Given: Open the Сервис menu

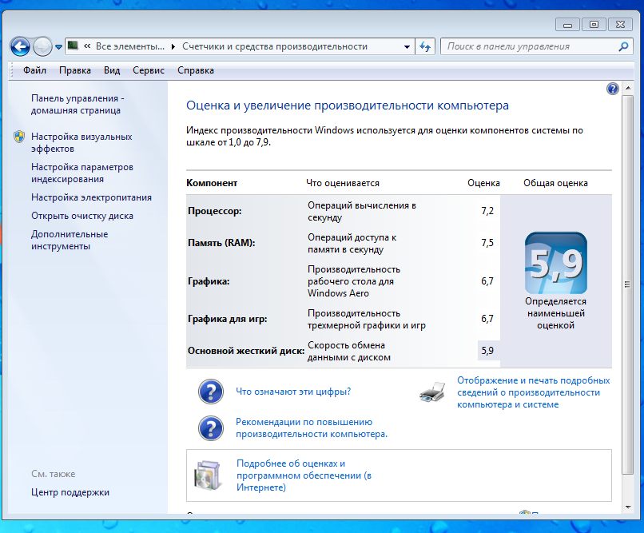Looking at the screenshot, I should (x=149, y=70).
